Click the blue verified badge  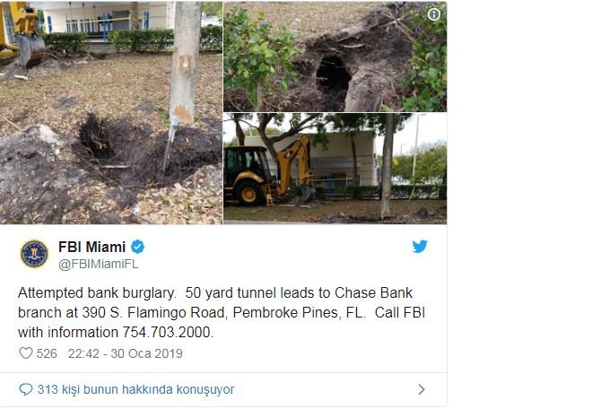[137, 247]
